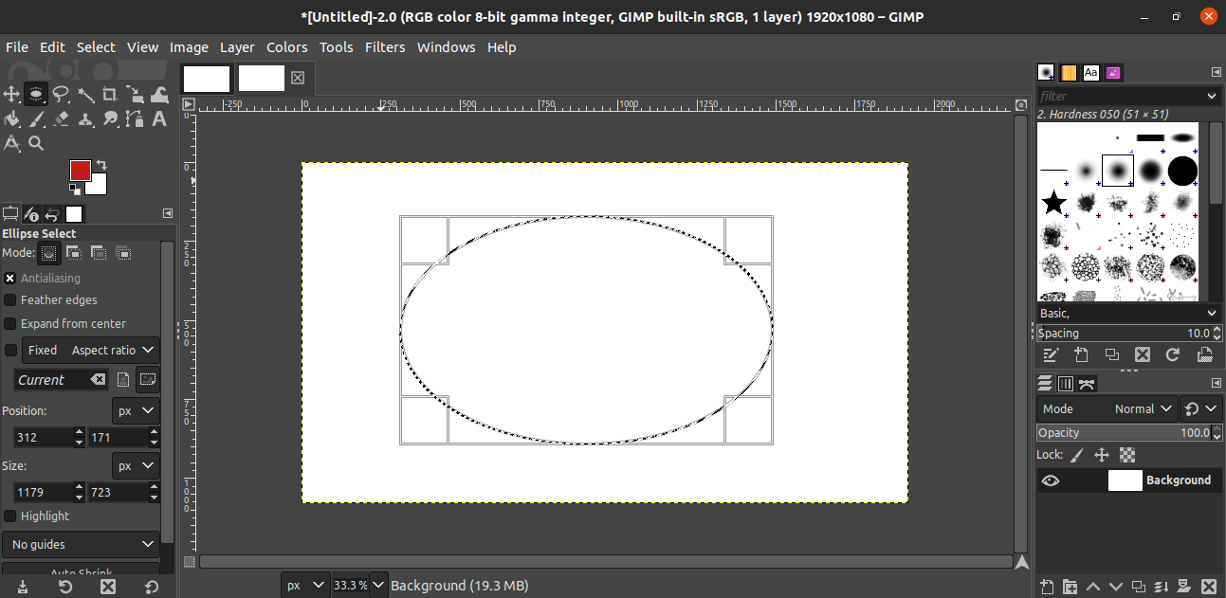Image resolution: width=1226 pixels, height=598 pixels.
Task: Restore tool preset icon
Action: point(65,587)
